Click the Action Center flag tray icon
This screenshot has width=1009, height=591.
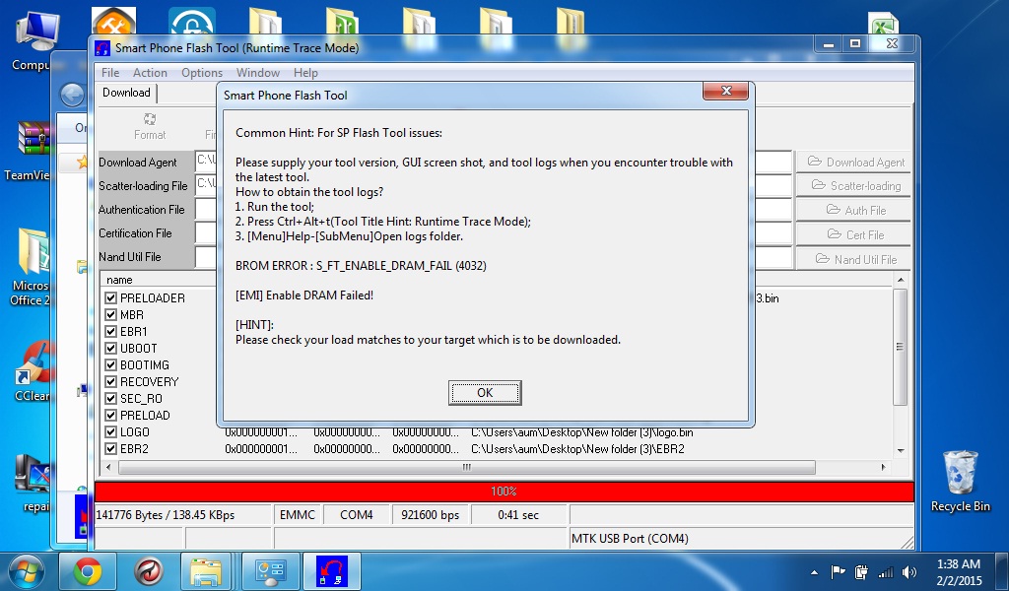[838, 571]
